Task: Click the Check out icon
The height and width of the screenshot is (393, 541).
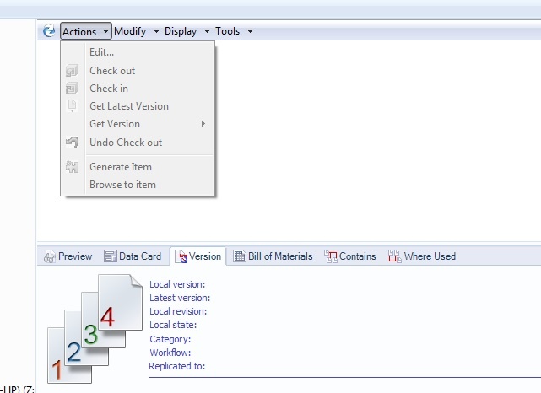Action: pyautogui.click(x=72, y=71)
